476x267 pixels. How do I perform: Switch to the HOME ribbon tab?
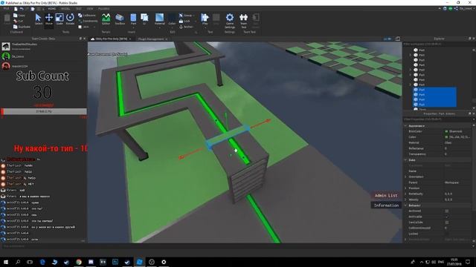51,9
